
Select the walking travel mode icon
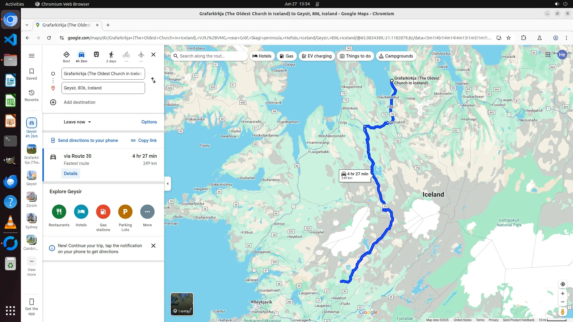click(111, 55)
